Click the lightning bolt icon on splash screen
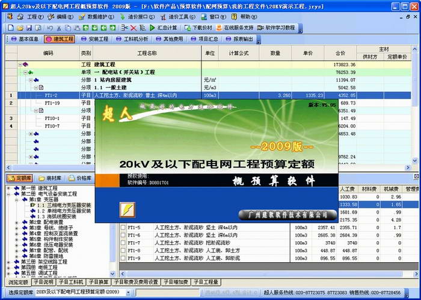The height and width of the screenshot is (300, 421). (x=128, y=209)
